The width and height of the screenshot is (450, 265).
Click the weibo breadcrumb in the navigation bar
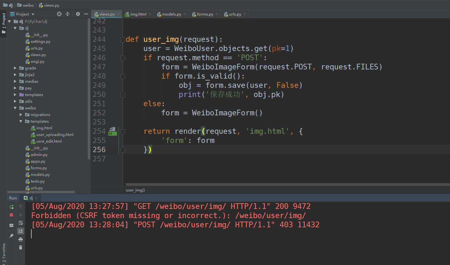coord(25,5)
